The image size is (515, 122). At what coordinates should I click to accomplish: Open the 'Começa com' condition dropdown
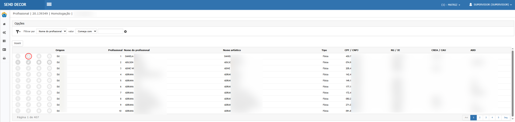[x=86, y=31]
